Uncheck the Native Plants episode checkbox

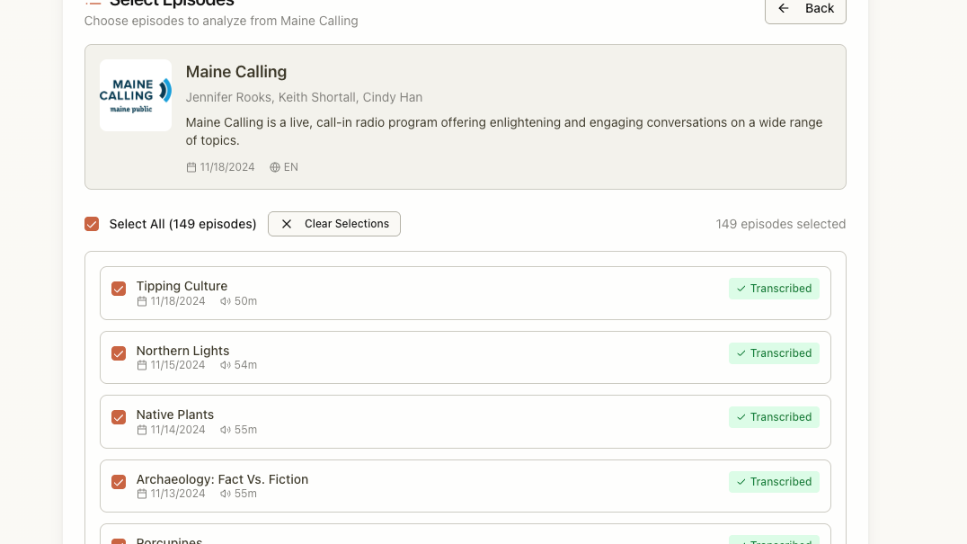[119, 417]
